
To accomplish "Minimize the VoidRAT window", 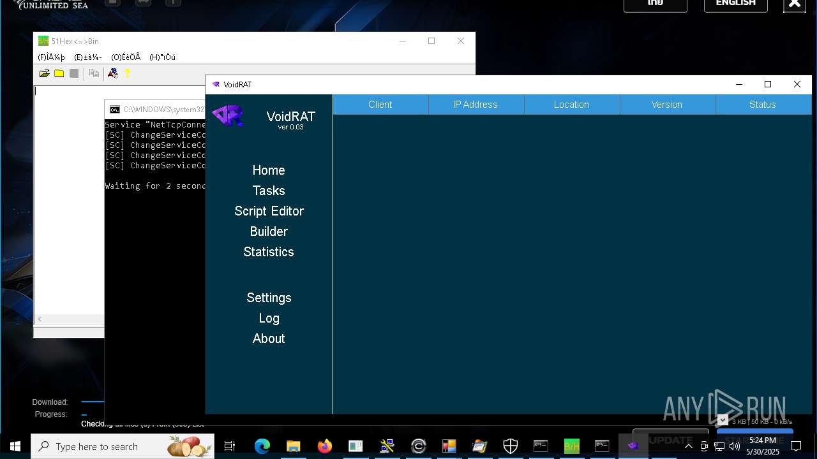I will point(739,84).
